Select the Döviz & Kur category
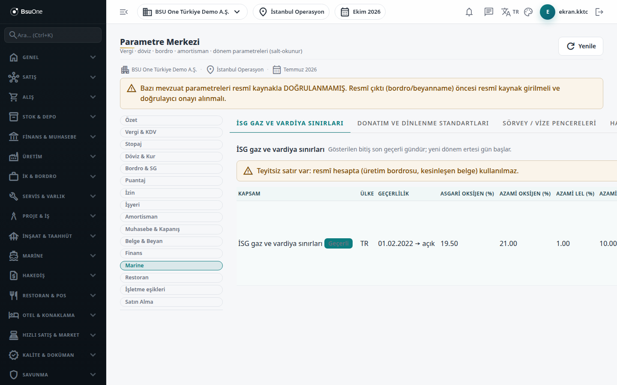The width and height of the screenshot is (617, 385). [171, 157]
